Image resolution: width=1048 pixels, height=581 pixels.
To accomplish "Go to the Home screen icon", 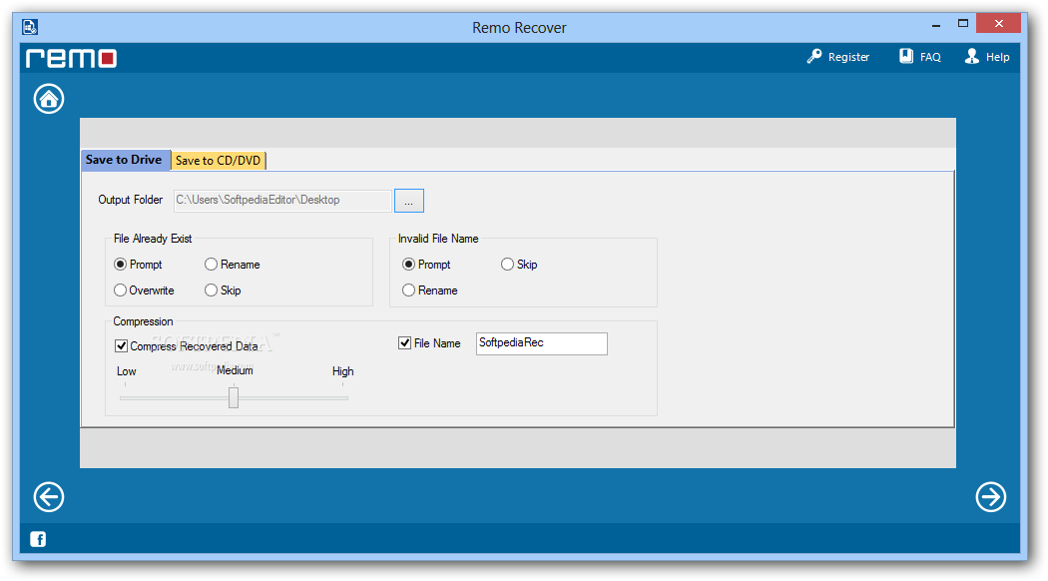I will (49, 99).
